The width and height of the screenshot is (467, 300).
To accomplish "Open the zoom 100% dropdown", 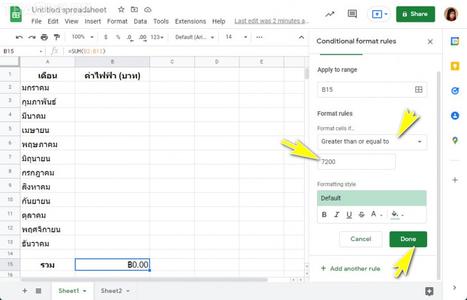I will pos(83,37).
